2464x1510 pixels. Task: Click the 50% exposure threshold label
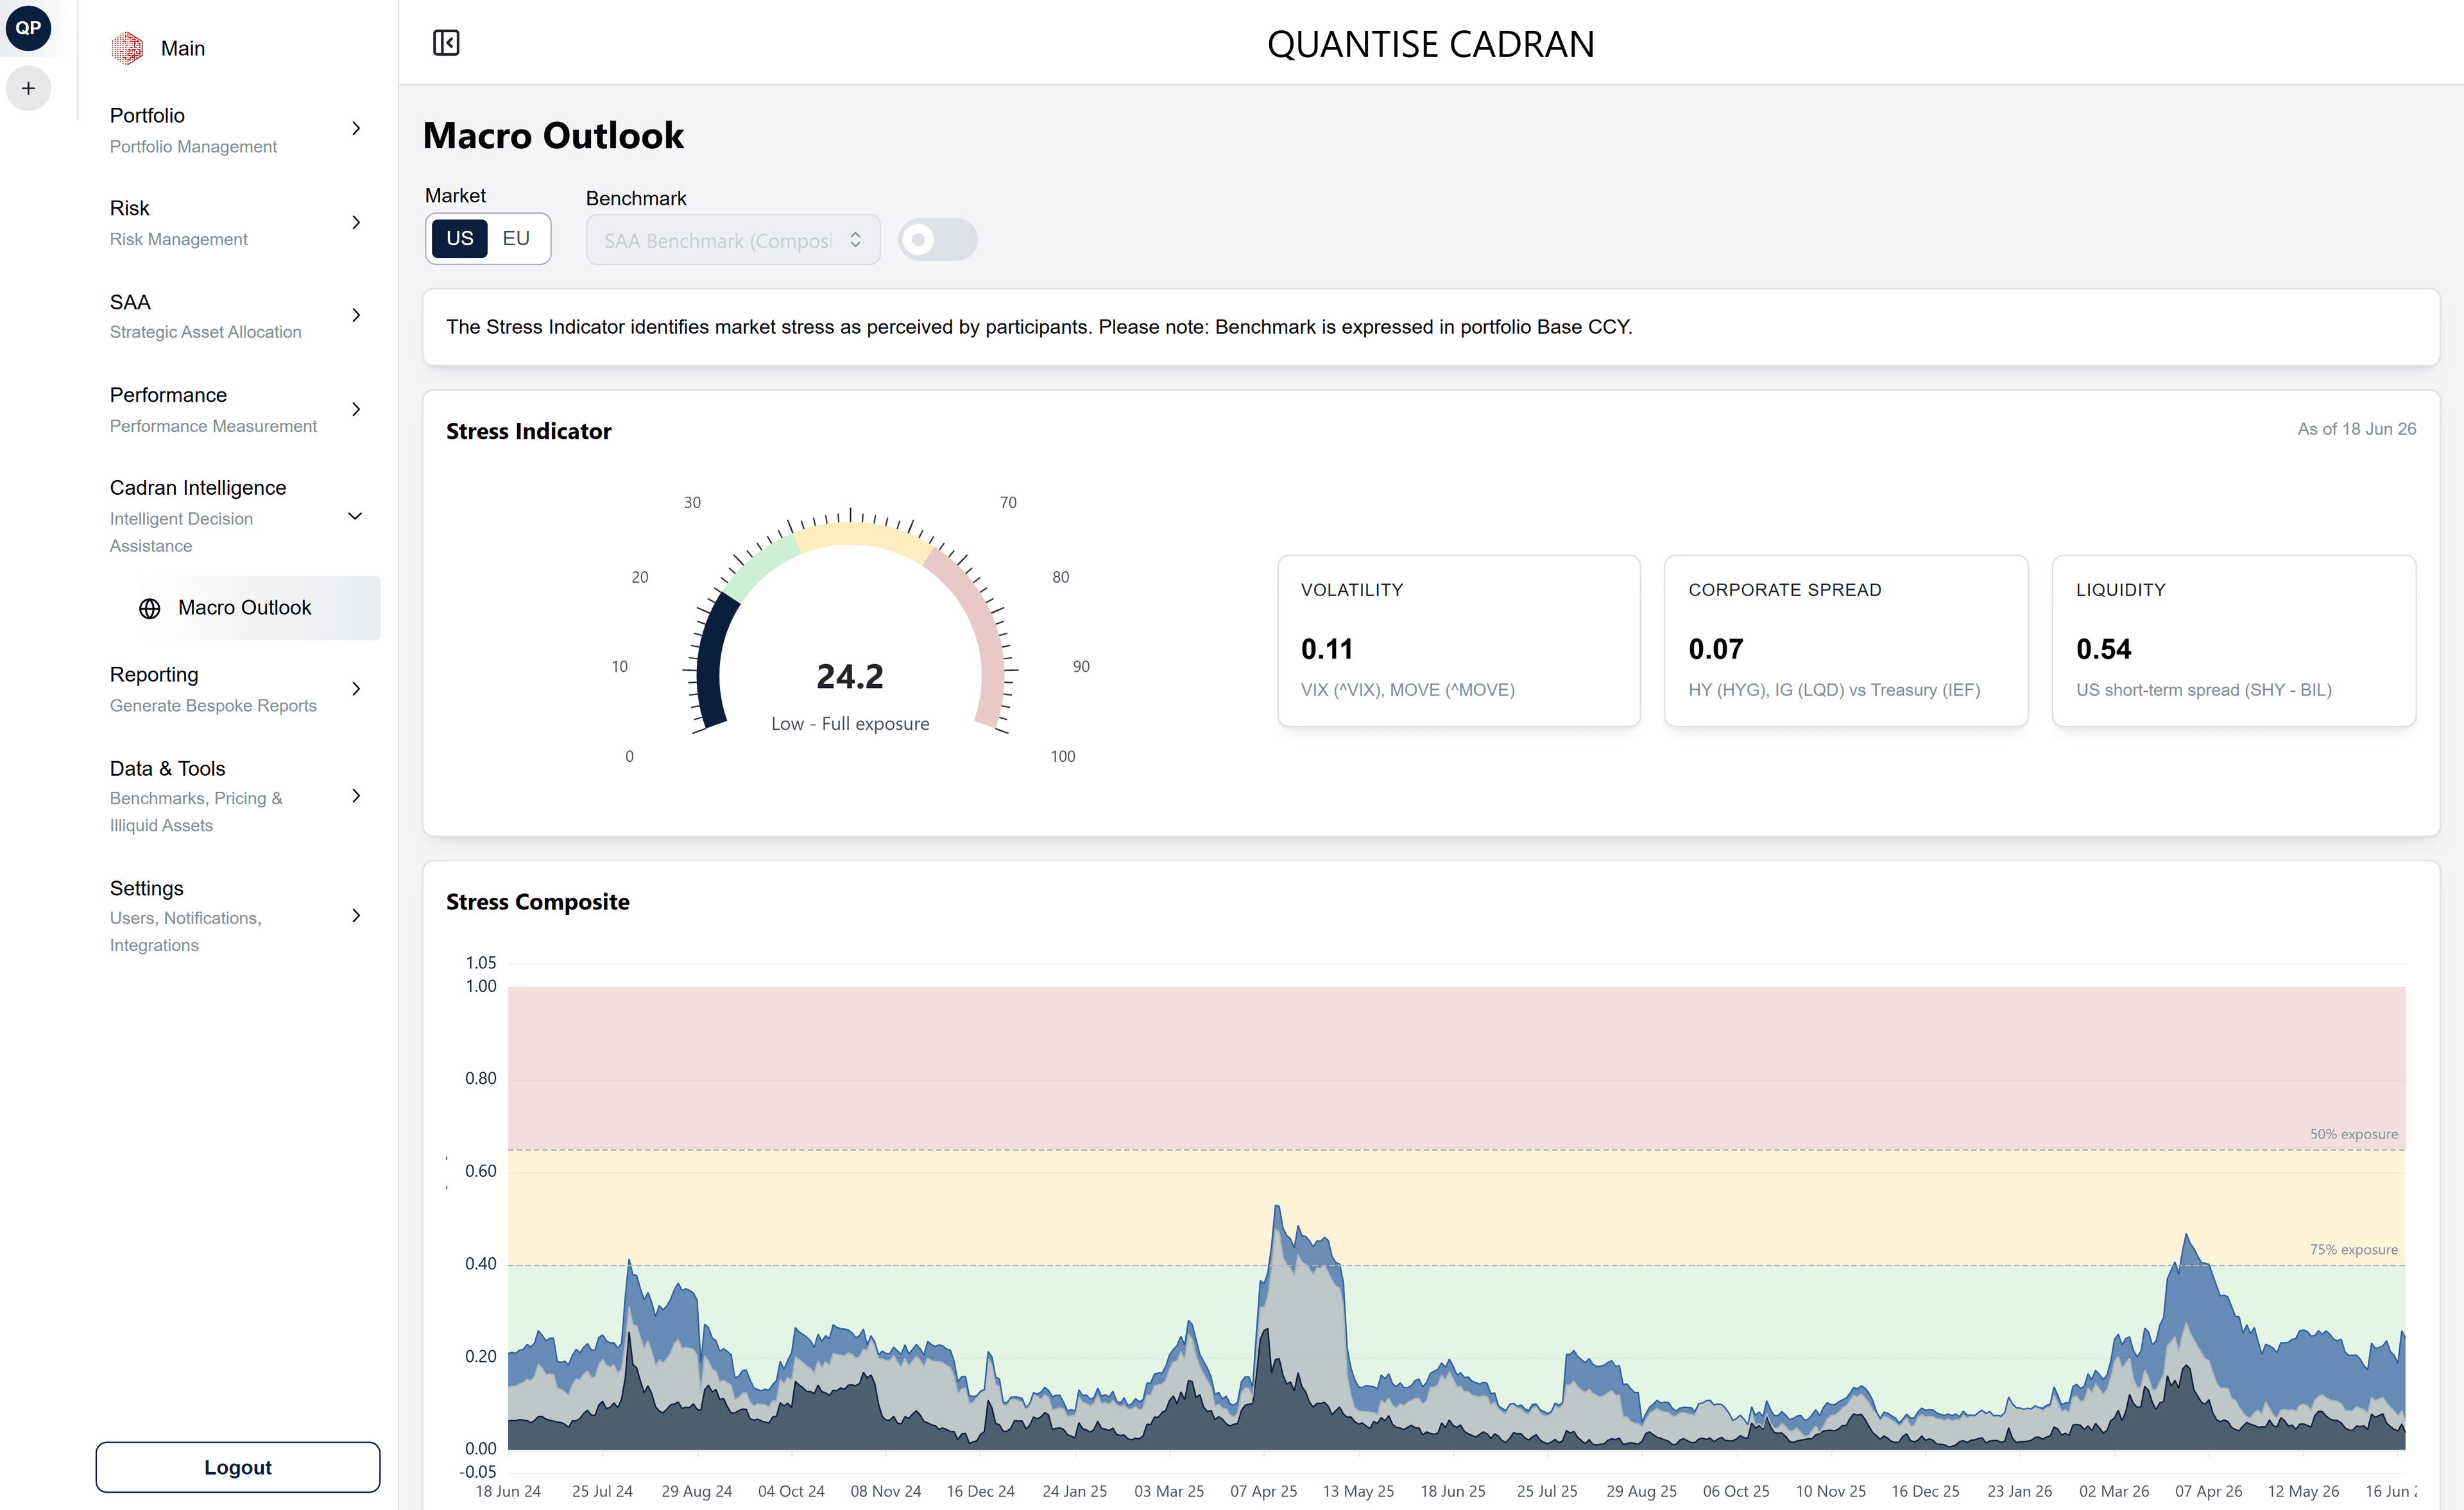(2353, 1134)
